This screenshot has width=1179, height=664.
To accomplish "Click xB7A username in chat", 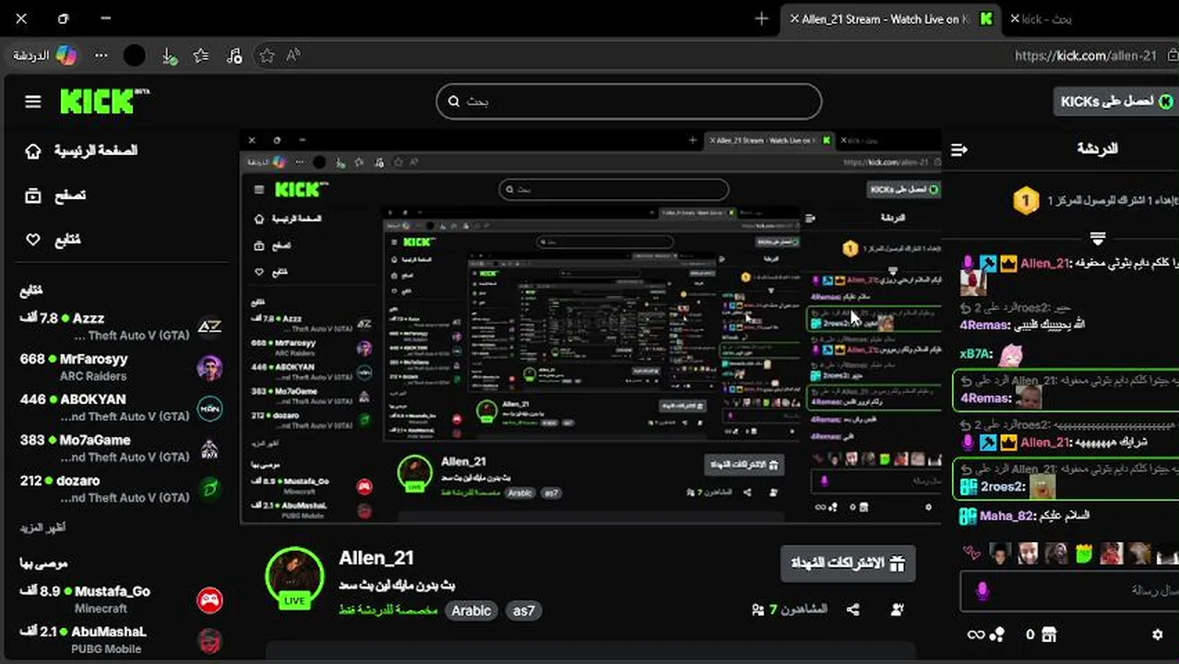I will click(975, 354).
